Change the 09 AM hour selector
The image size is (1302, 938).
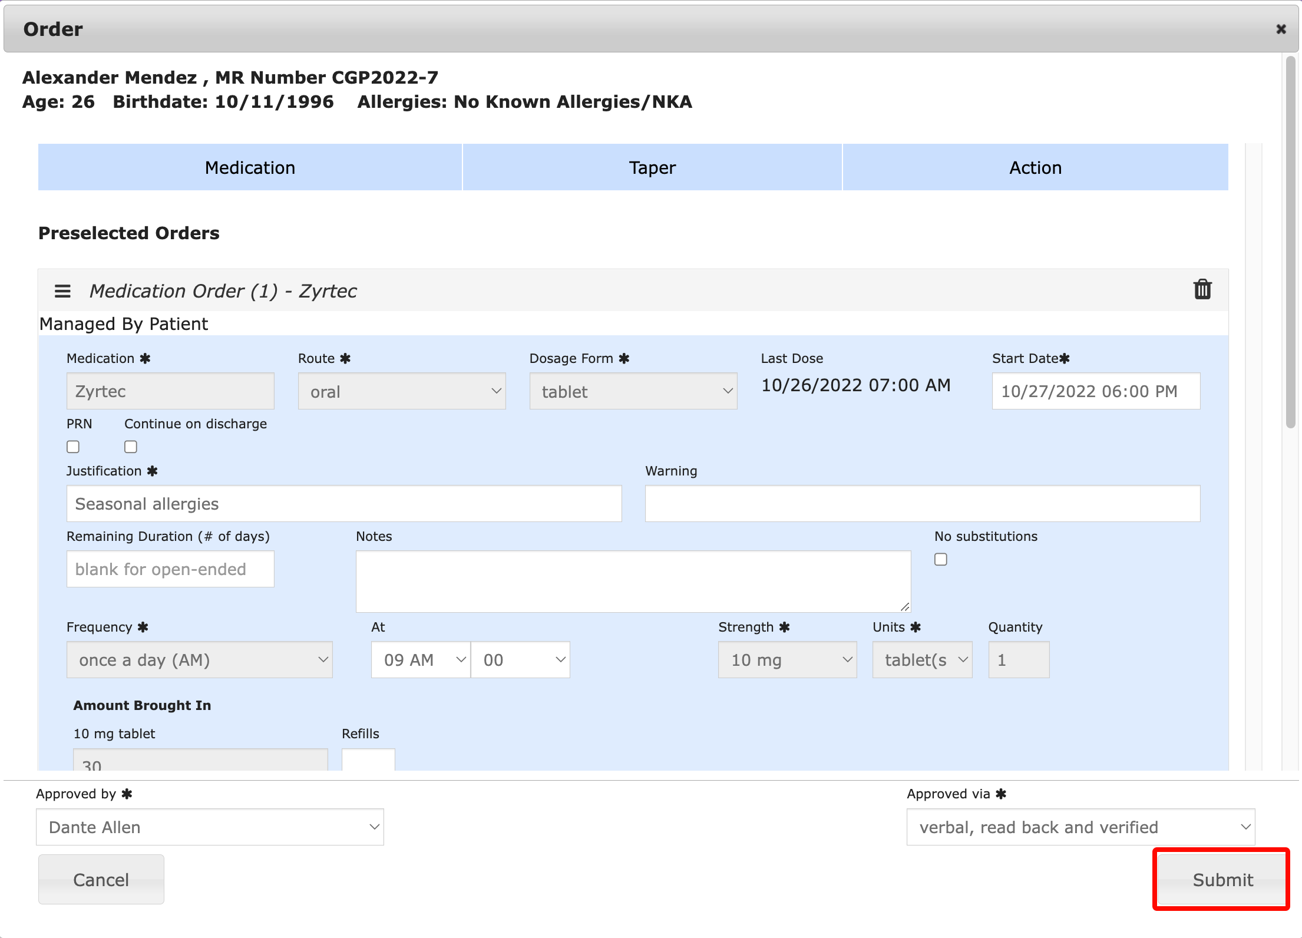(421, 660)
